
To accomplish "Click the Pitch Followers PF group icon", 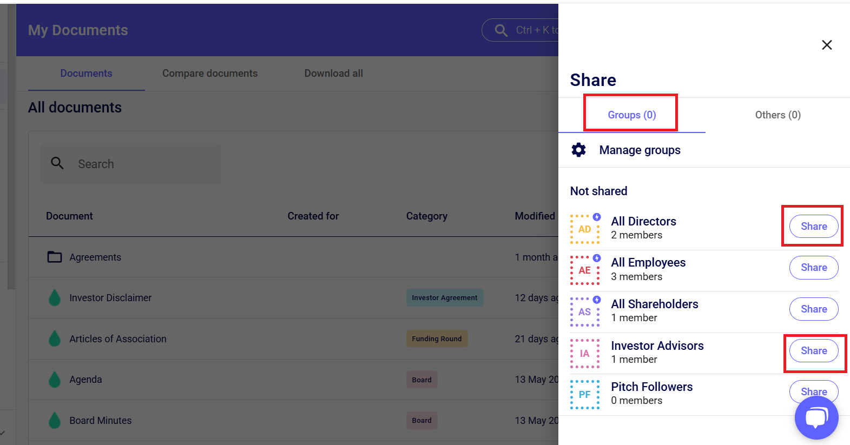I will tap(585, 395).
